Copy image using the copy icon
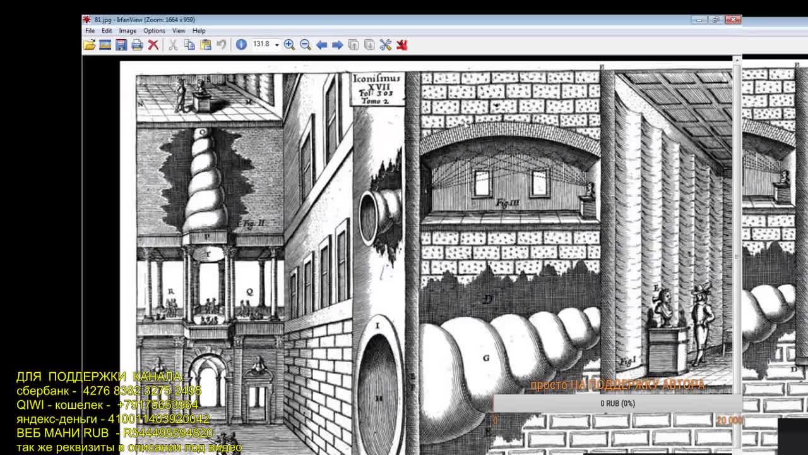The height and width of the screenshot is (455, 808). (x=189, y=45)
